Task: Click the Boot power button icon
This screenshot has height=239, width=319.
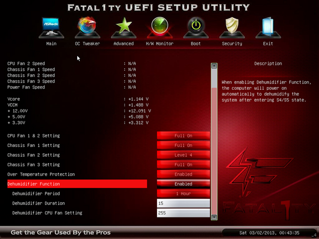Action: click(x=196, y=28)
